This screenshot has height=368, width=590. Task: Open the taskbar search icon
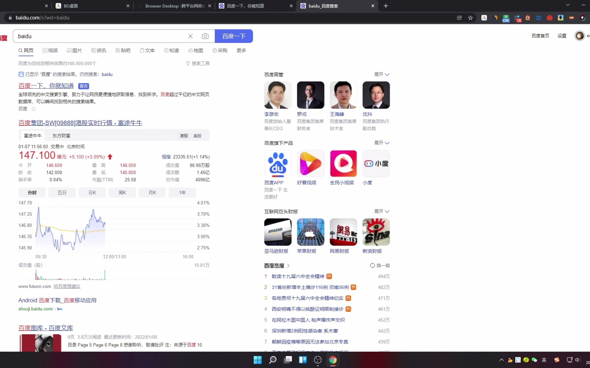pos(273,360)
